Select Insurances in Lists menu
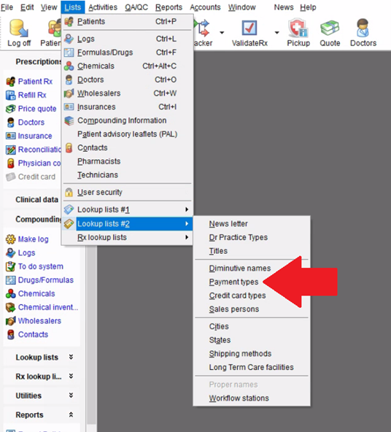391x432 pixels. point(127,107)
